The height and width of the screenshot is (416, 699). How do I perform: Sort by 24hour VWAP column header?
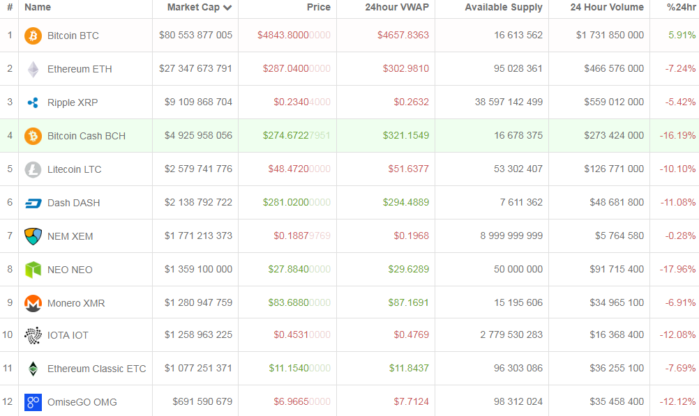click(x=397, y=8)
